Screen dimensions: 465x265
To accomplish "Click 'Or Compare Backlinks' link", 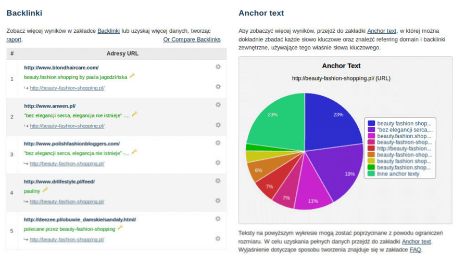I will (x=192, y=39).
